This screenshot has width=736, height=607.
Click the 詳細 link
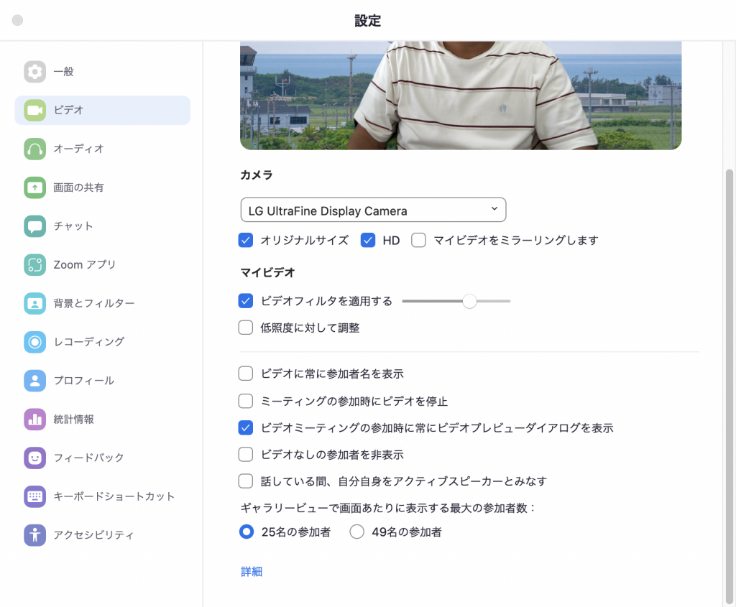252,571
